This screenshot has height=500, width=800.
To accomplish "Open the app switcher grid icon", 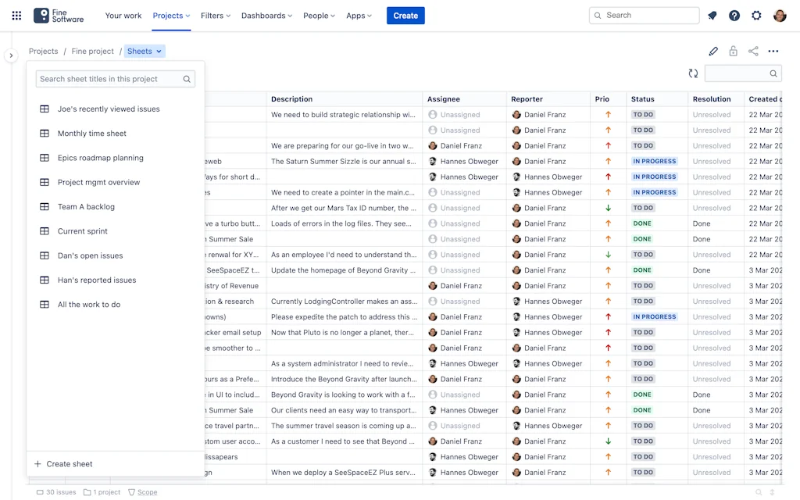I will 16,16.
